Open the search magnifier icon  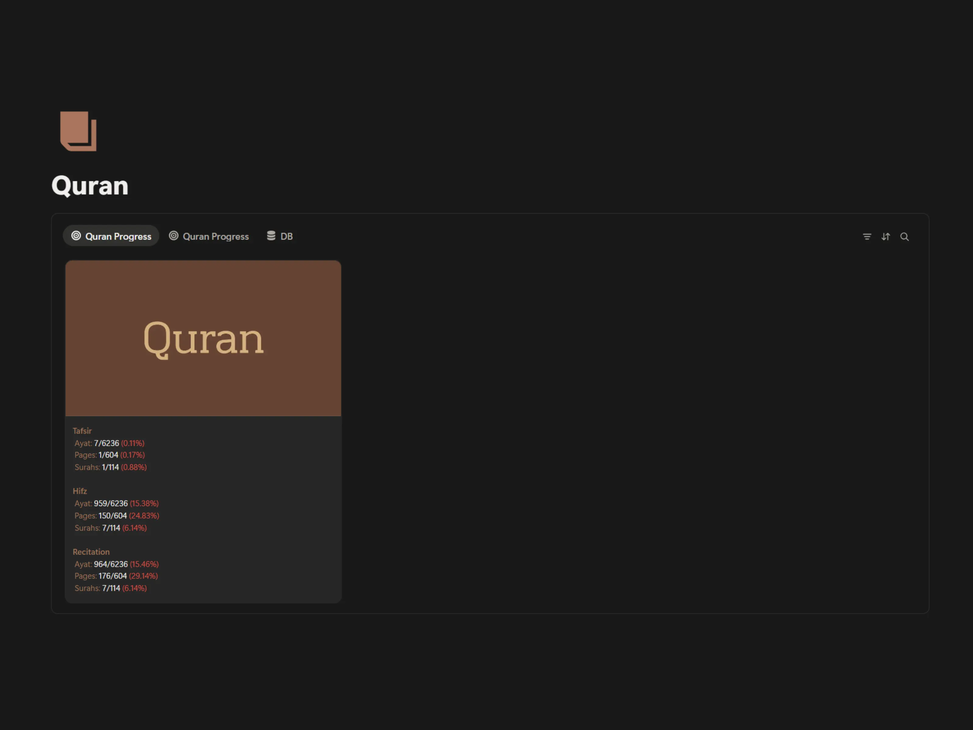click(904, 237)
